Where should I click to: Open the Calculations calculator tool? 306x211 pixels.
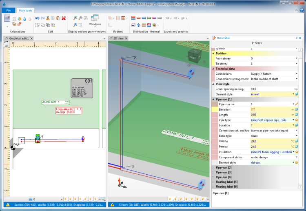(x=7, y=19)
